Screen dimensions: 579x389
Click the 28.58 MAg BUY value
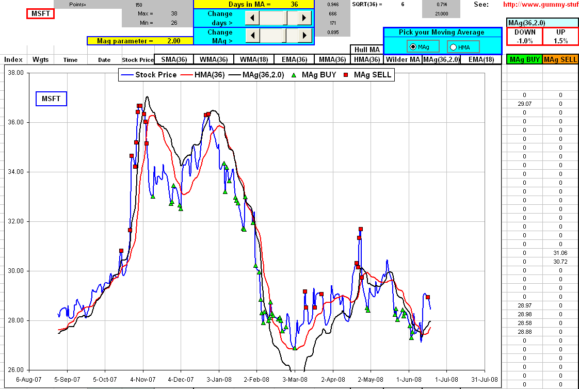(524, 323)
